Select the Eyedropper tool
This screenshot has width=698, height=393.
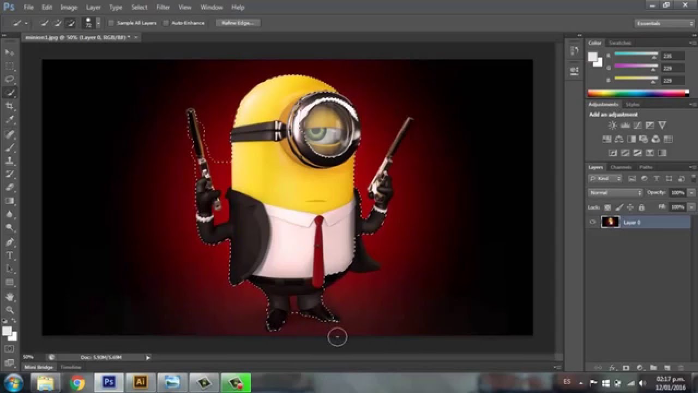[10, 120]
